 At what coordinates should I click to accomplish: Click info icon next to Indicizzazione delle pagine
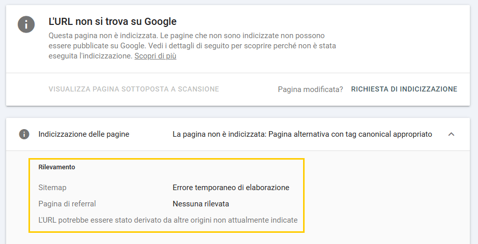[x=24, y=134]
